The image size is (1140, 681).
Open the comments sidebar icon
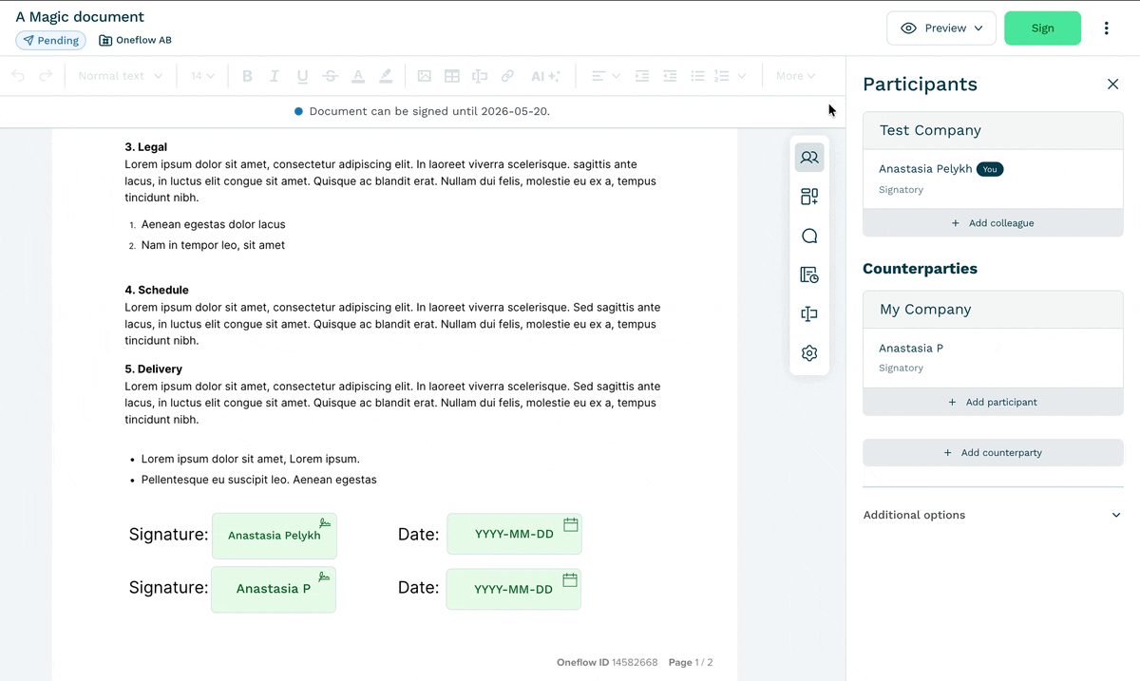(x=809, y=236)
